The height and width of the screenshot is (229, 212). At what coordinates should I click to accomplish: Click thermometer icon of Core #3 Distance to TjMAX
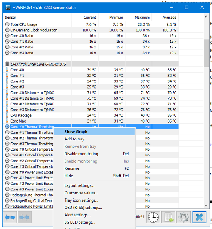pos(7,110)
